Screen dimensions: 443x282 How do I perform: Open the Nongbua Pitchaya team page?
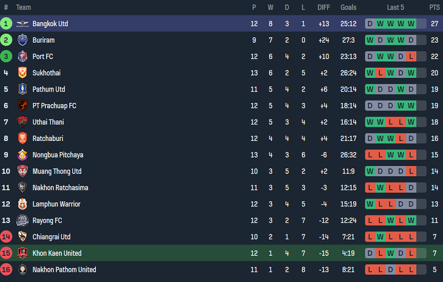[58, 155]
